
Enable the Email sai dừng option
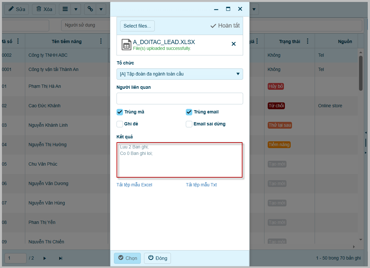click(x=189, y=124)
